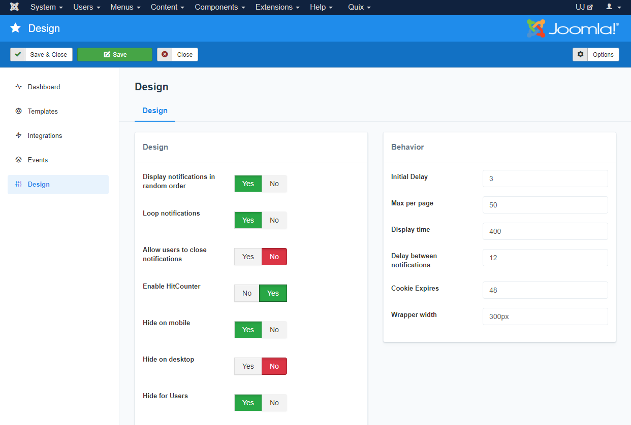This screenshot has width=631, height=425.
Task: Set Loop notifications to No
Action: coord(274,220)
